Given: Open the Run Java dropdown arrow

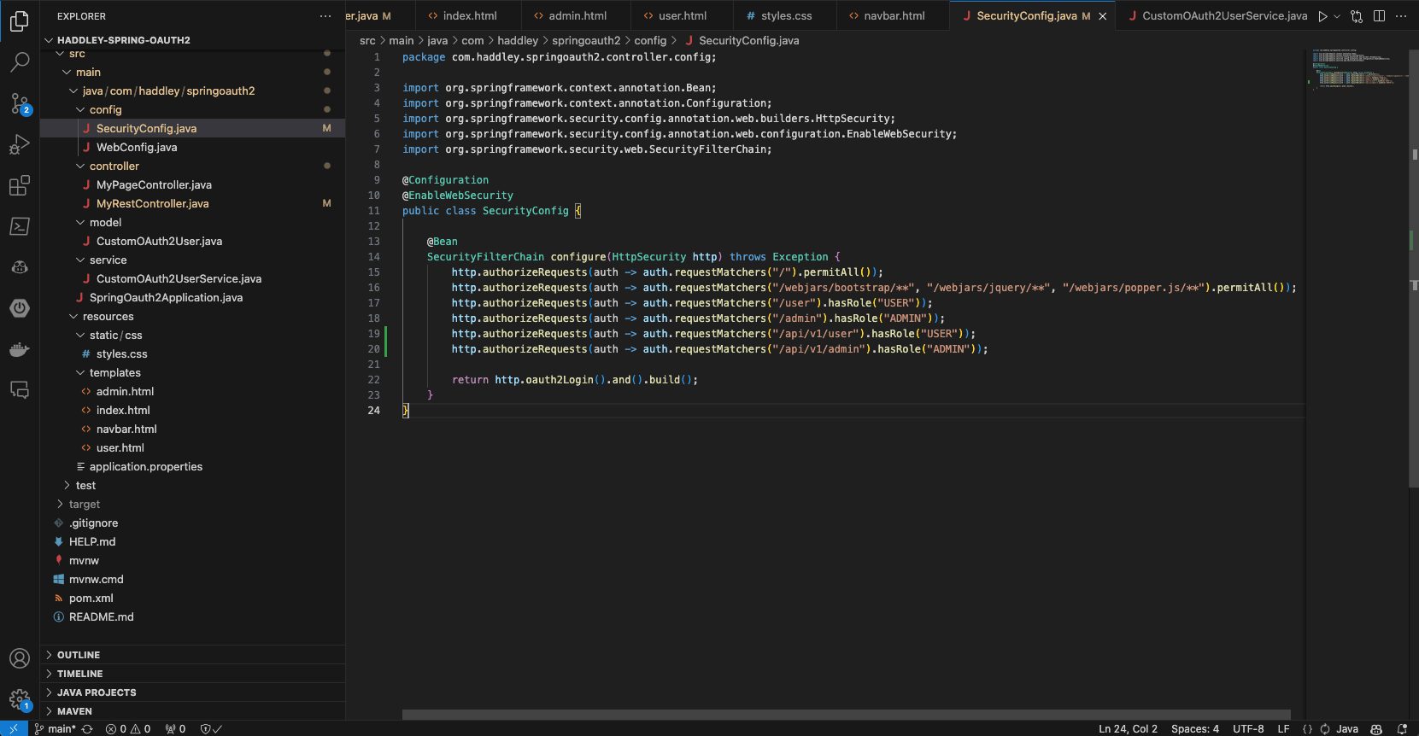Looking at the screenshot, I should [x=1337, y=16].
